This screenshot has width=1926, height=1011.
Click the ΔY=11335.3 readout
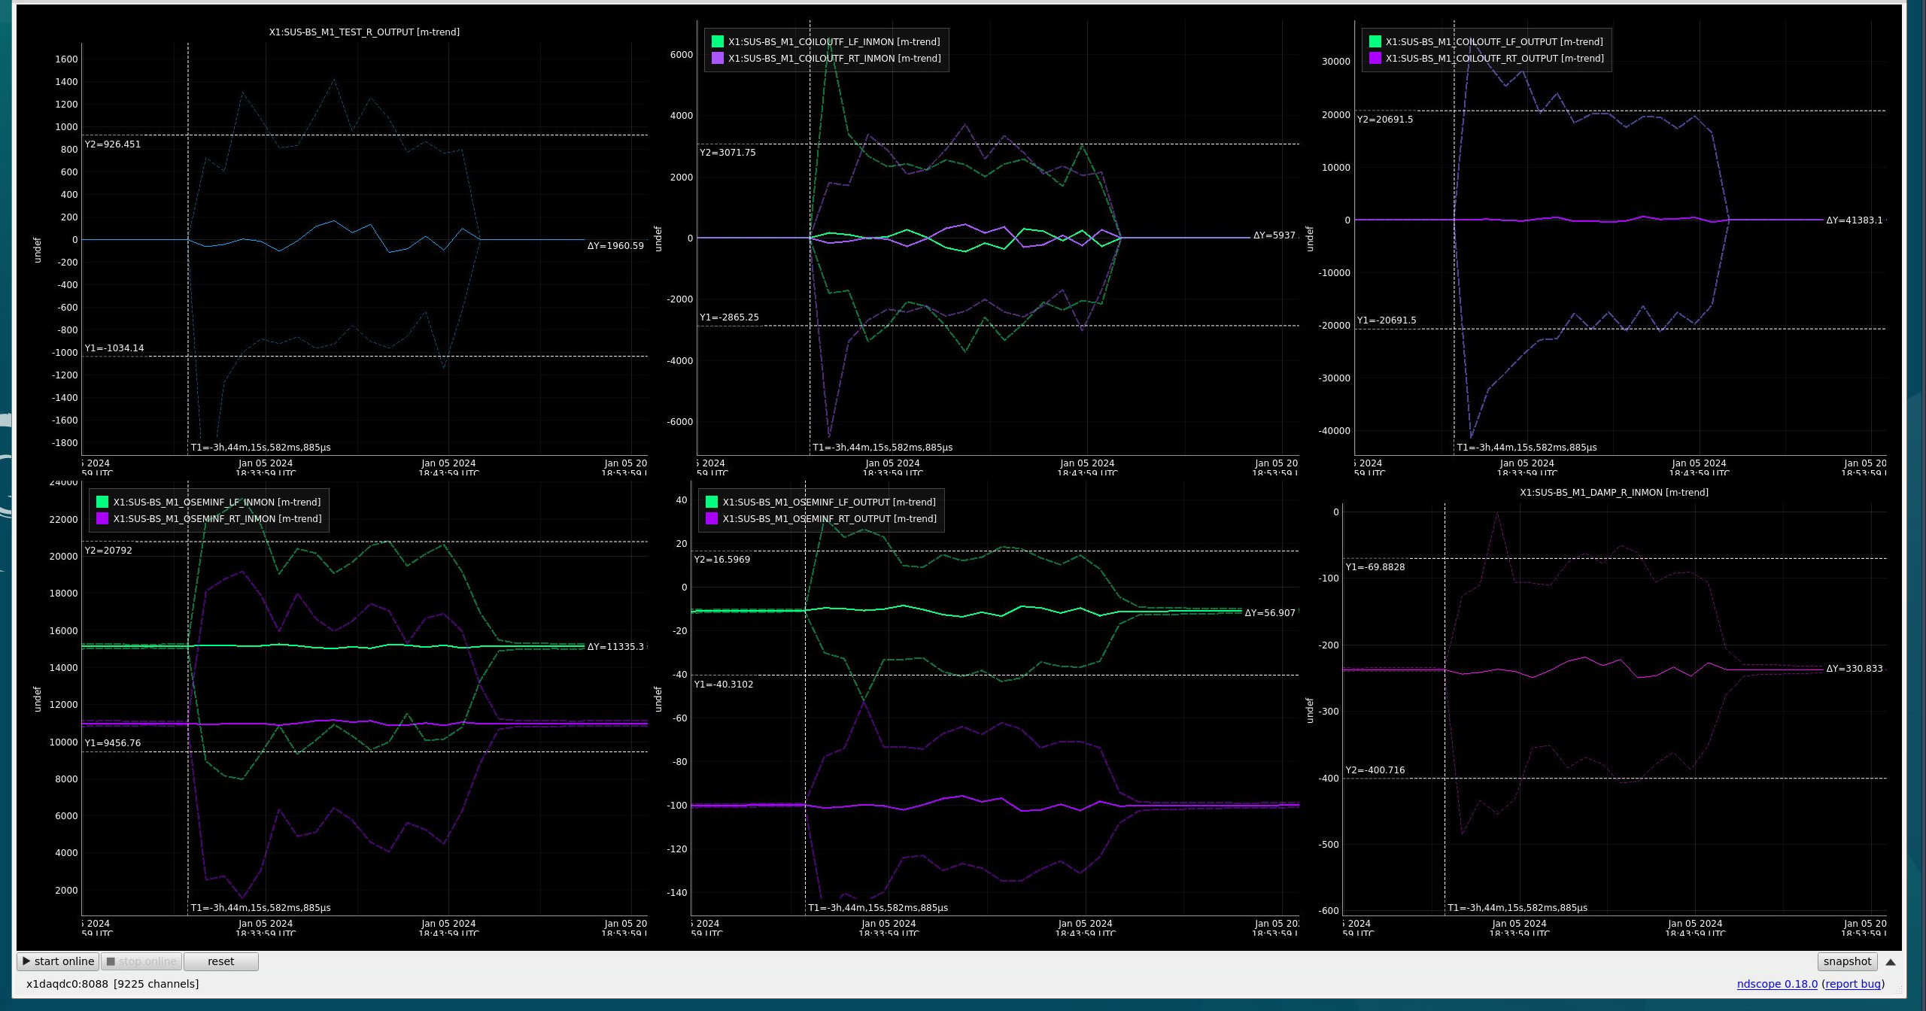(x=615, y=647)
